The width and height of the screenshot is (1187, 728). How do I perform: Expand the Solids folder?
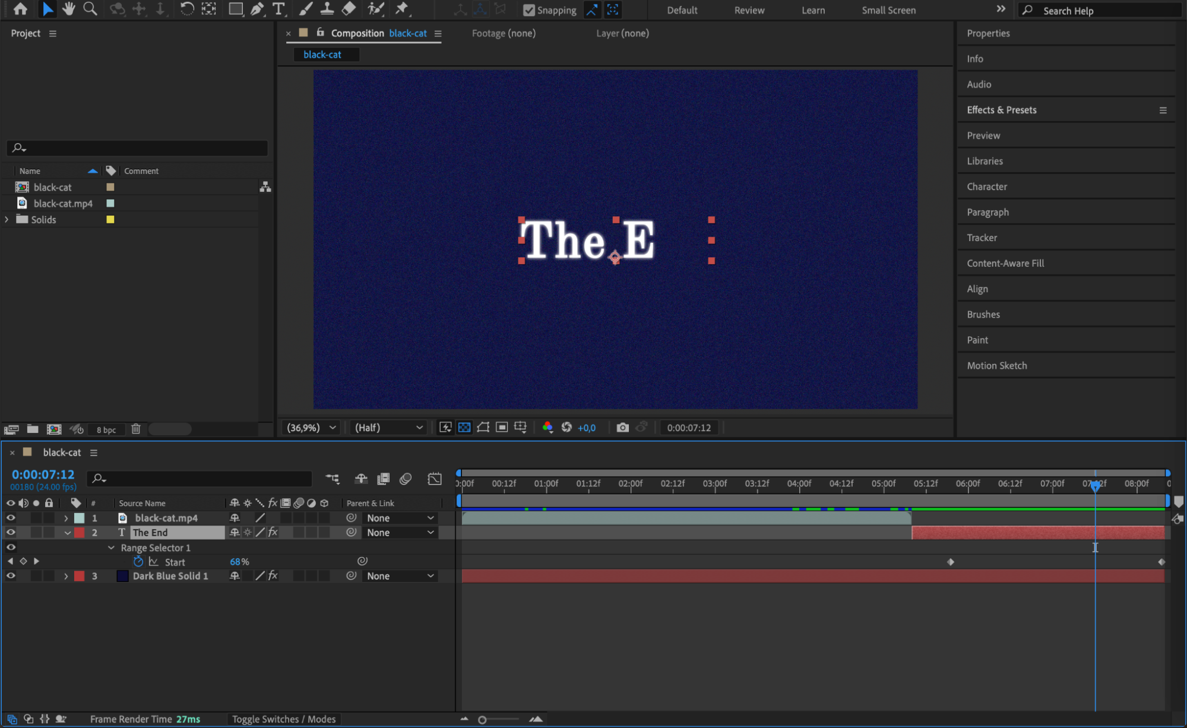[x=7, y=220]
